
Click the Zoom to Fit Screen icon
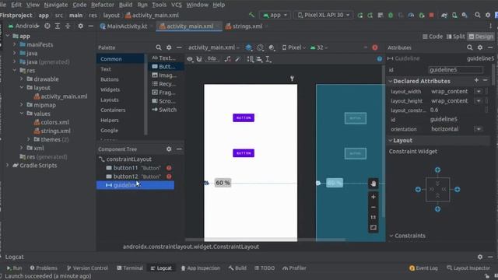point(373,228)
